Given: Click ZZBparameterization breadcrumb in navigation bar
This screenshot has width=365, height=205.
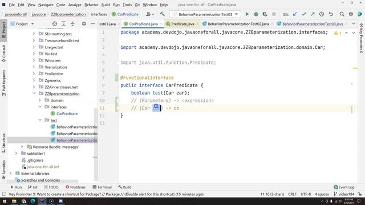Looking at the screenshot, I should coord(68,14).
